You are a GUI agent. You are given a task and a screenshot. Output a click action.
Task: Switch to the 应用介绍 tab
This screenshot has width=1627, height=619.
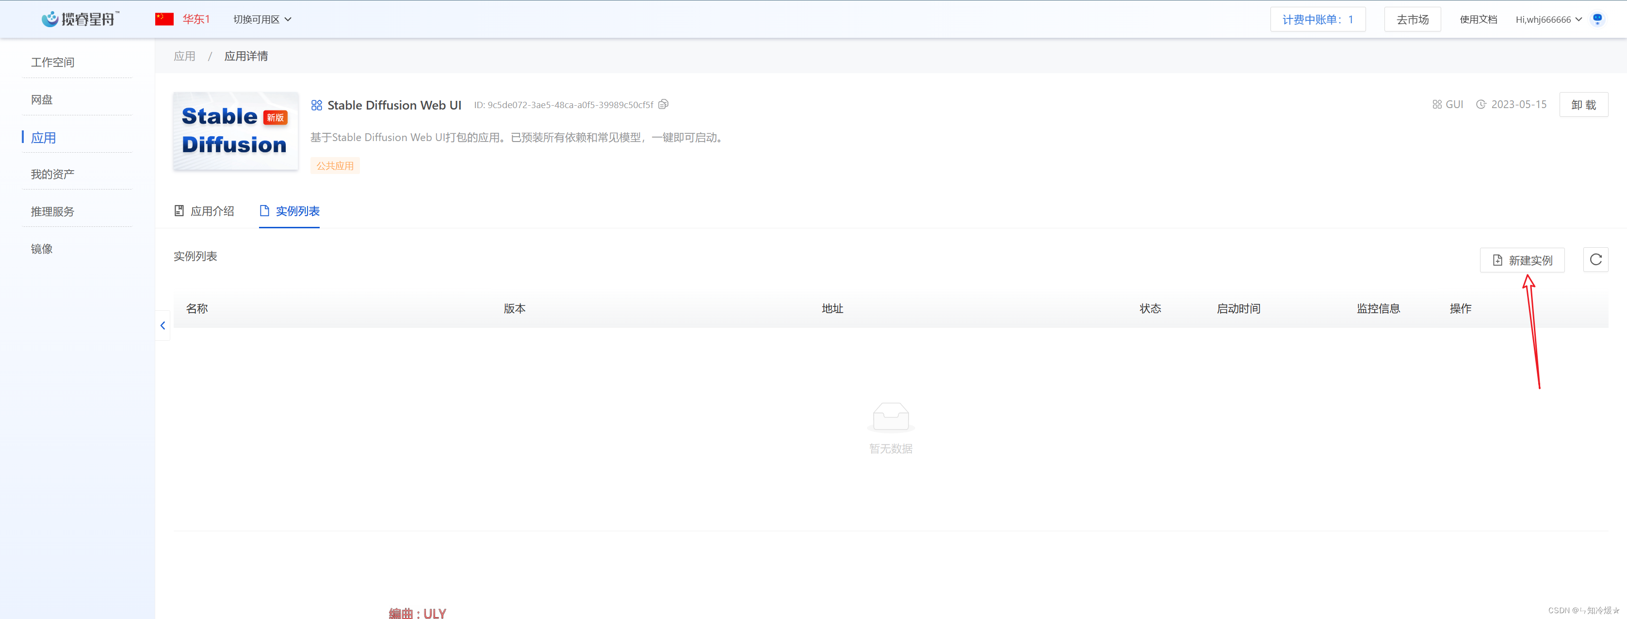coord(204,211)
